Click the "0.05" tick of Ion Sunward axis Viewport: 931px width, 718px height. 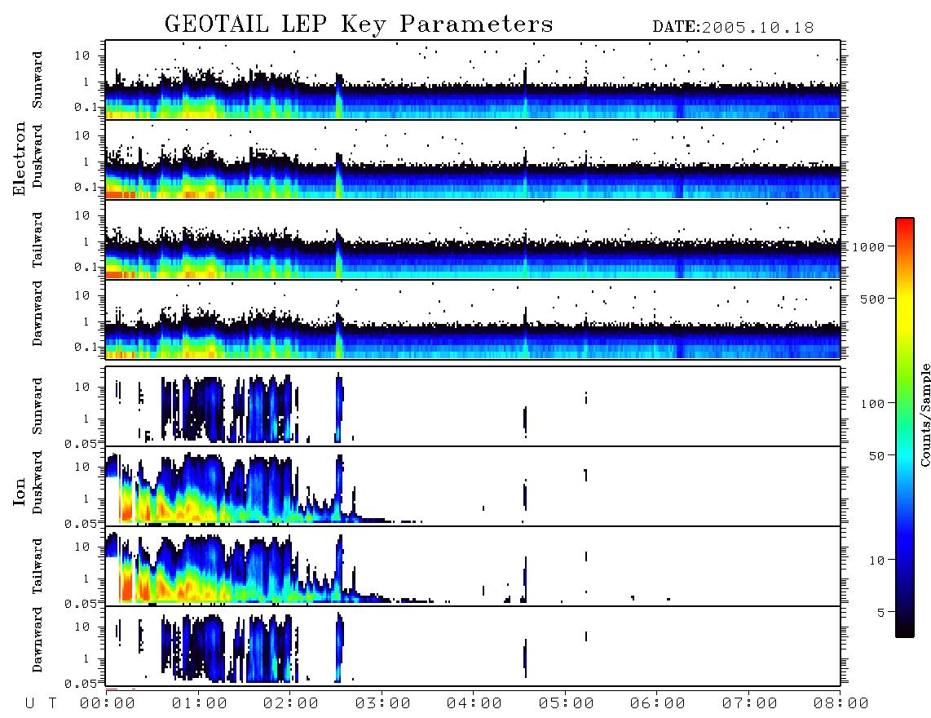(82, 443)
